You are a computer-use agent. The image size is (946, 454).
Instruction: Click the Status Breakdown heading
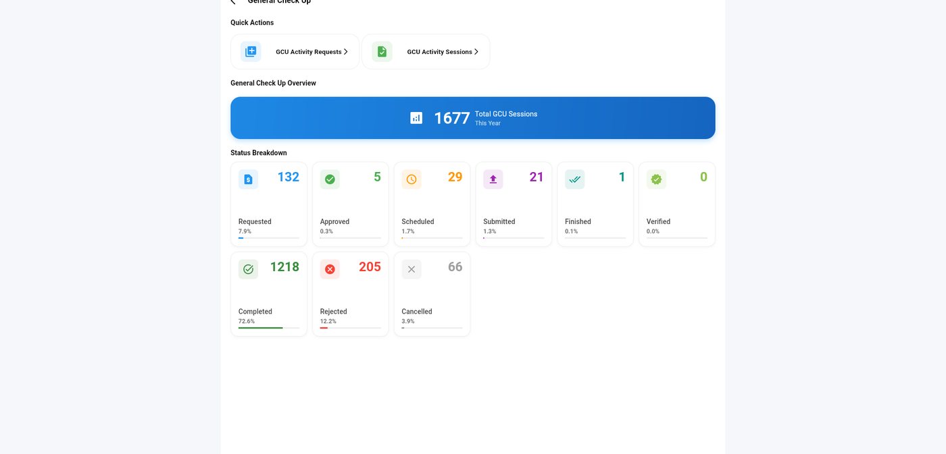pyautogui.click(x=259, y=153)
